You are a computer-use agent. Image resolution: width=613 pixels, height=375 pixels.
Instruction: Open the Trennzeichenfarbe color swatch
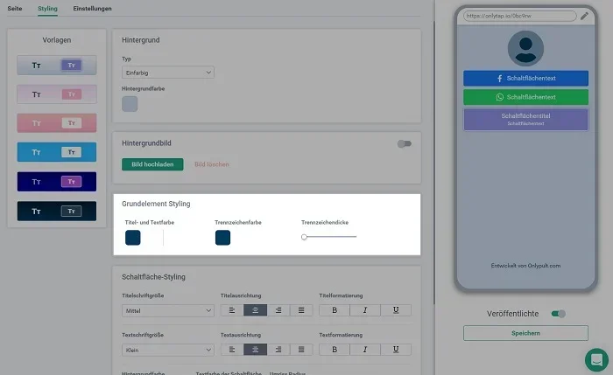[222, 238]
